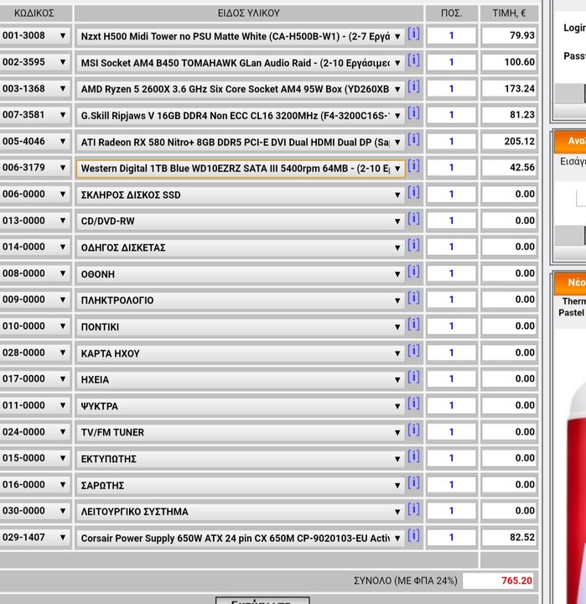Edit quantity field for Corsair Power Supply
Viewport: 586px width, 604px height.
(x=451, y=537)
